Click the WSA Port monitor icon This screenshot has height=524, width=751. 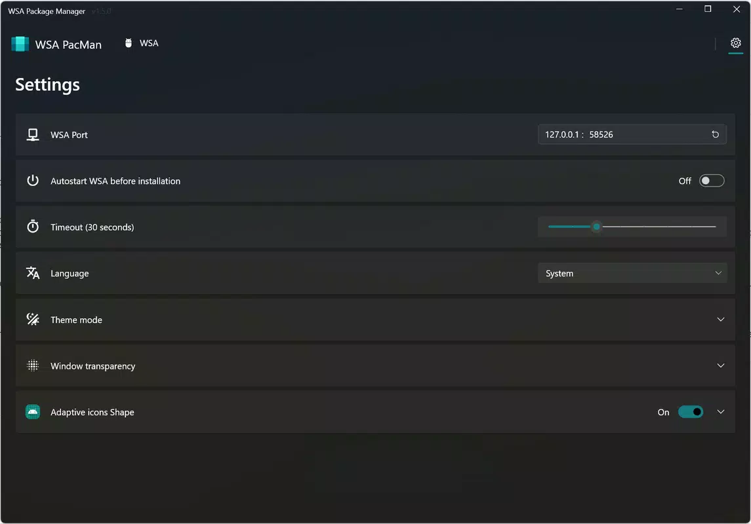[x=33, y=135]
